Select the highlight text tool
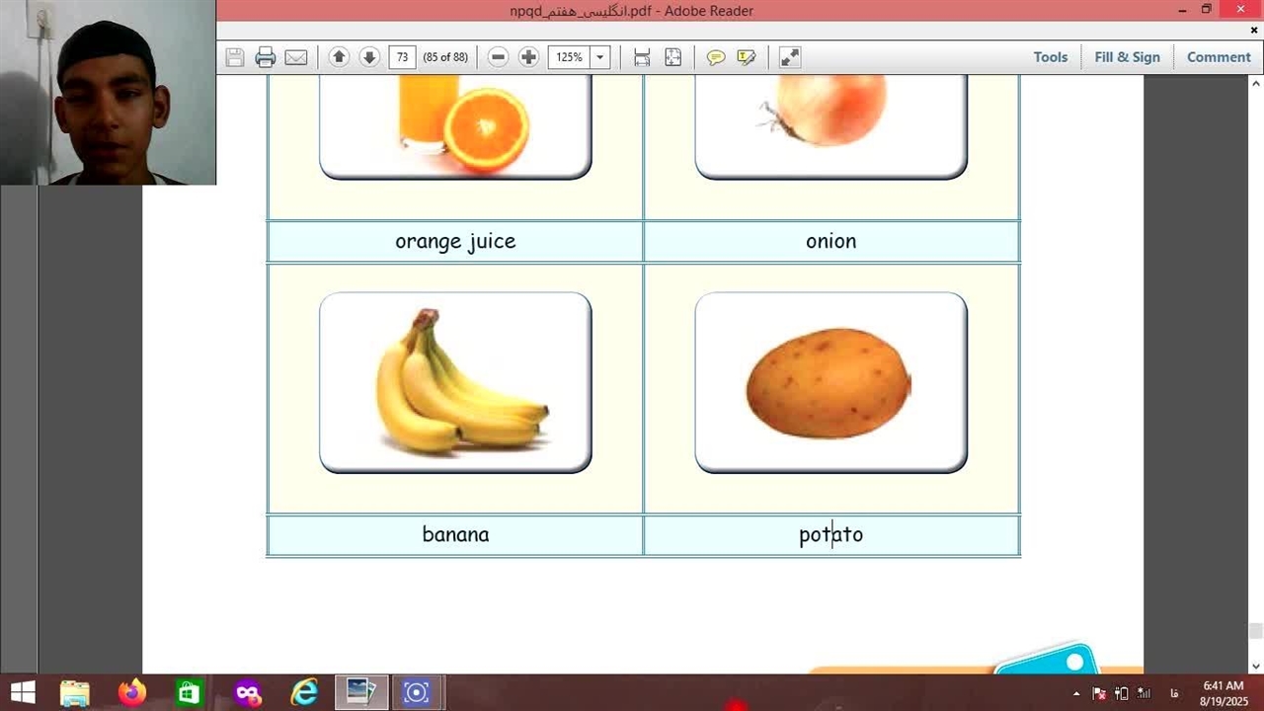 747,57
